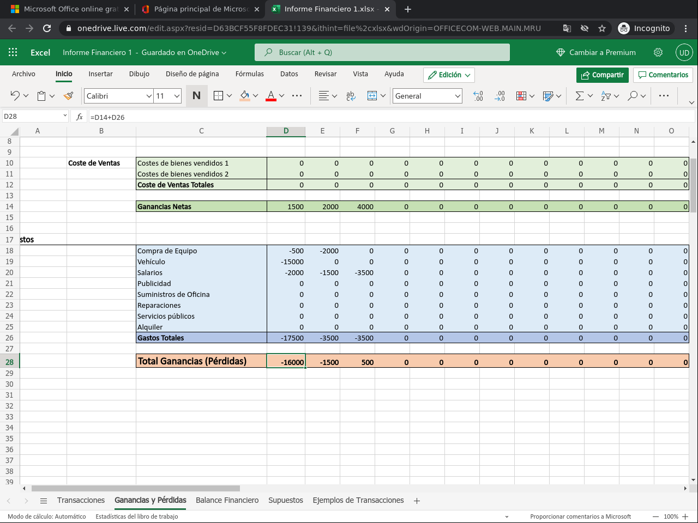The height and width of the screenshot is (523, 698).
Task: Open the Fórmulas ribbon tab
Action: tap(249, 74)
